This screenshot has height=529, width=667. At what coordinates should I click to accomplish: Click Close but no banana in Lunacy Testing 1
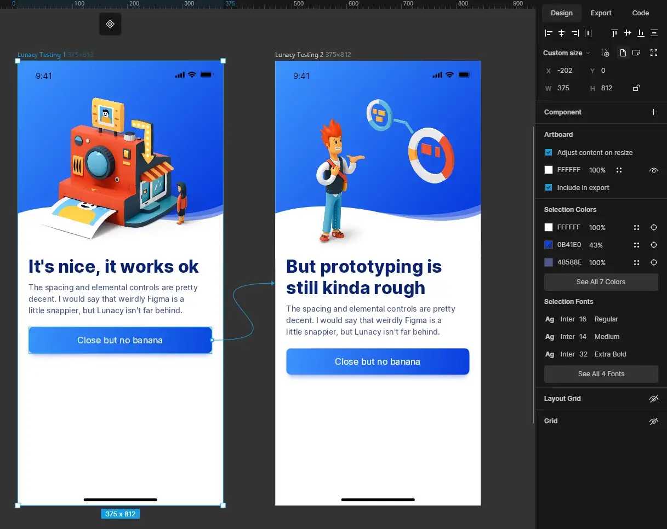point(120,340)
